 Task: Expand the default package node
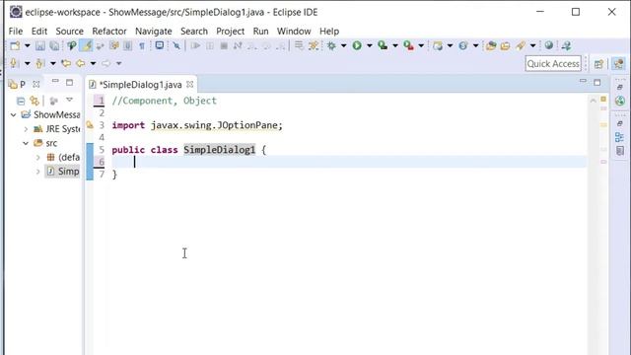pyautogui.click(x=38, y=158)
